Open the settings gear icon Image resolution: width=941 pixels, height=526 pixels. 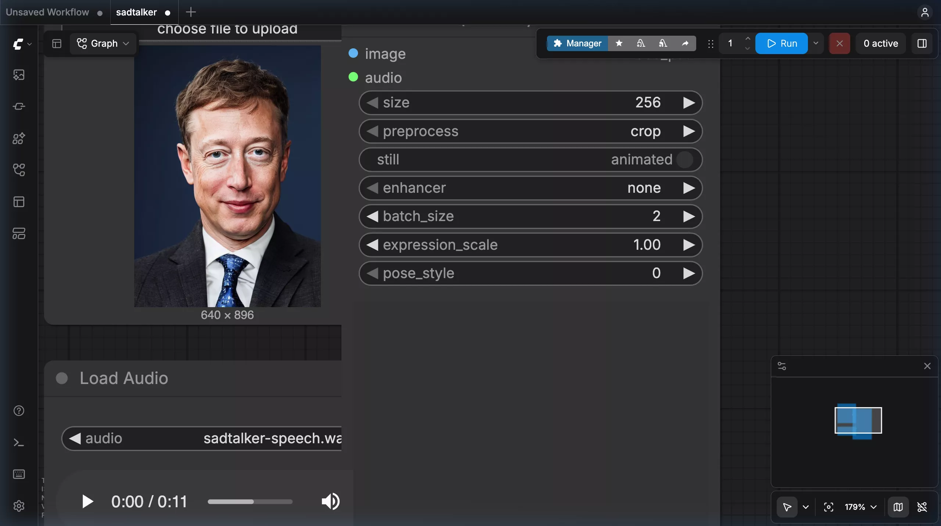19,506
